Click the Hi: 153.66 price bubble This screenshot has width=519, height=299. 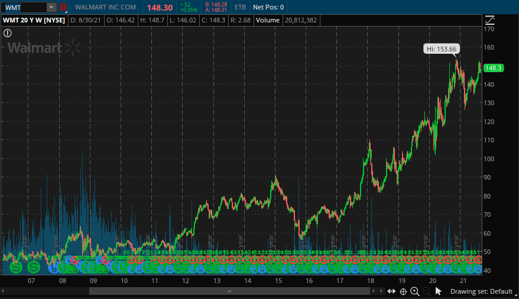tap(441, 49)
